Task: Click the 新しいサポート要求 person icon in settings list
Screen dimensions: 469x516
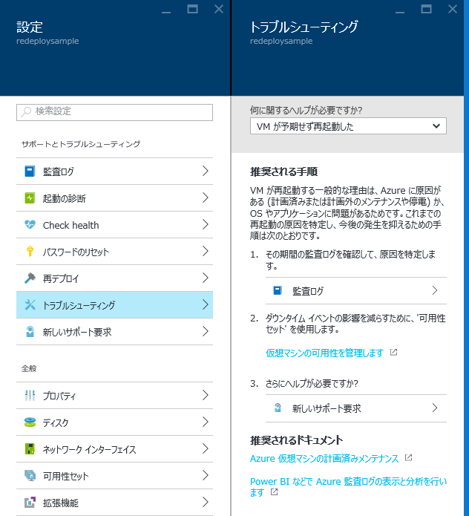Action: coord(30,331)
